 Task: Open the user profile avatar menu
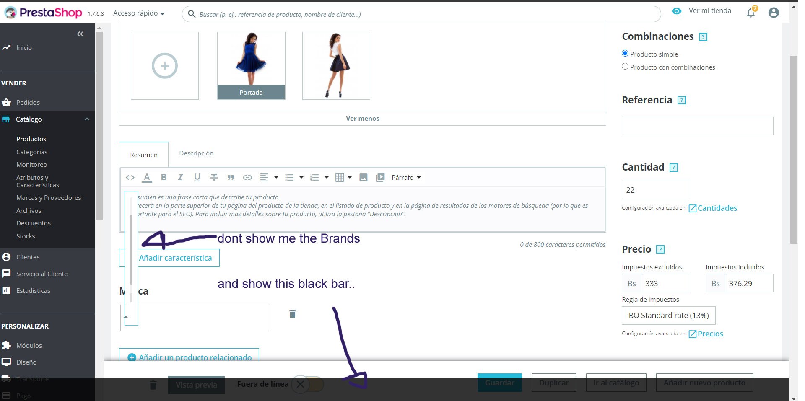click(774, 13)
